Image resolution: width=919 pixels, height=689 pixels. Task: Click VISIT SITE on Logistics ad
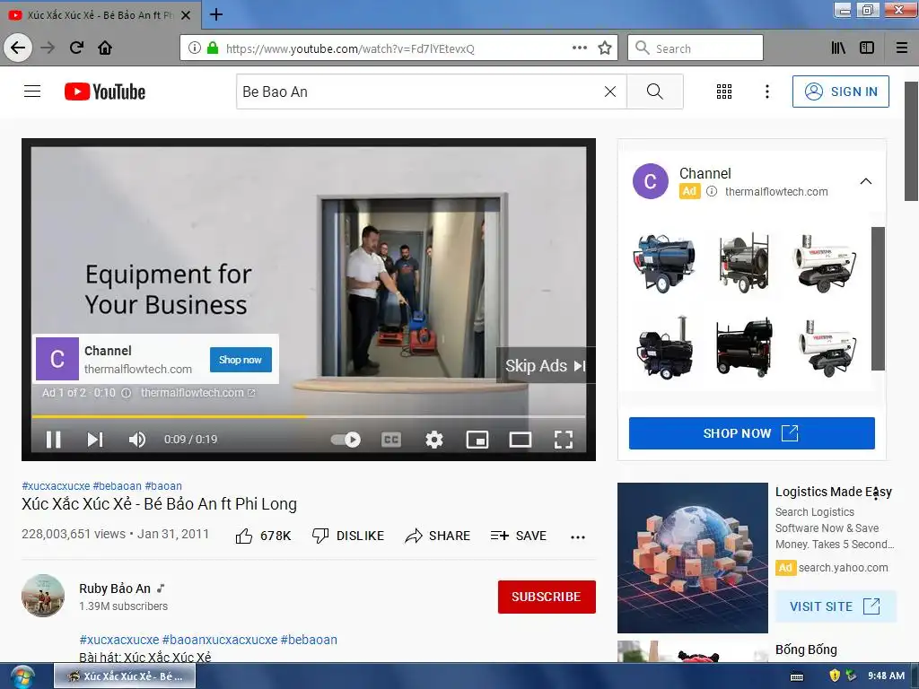tap(836, 606)
